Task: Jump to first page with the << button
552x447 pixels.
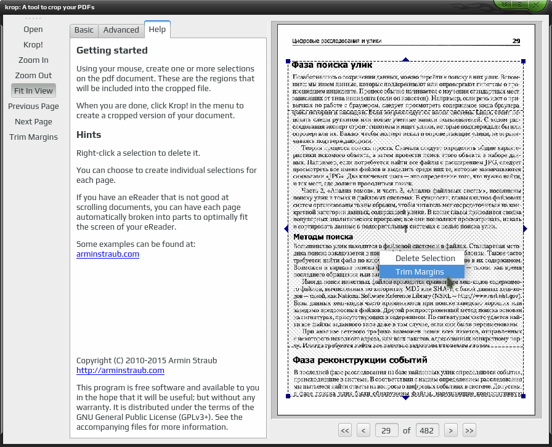Action: pyautogui.click(x=345, y=430)
